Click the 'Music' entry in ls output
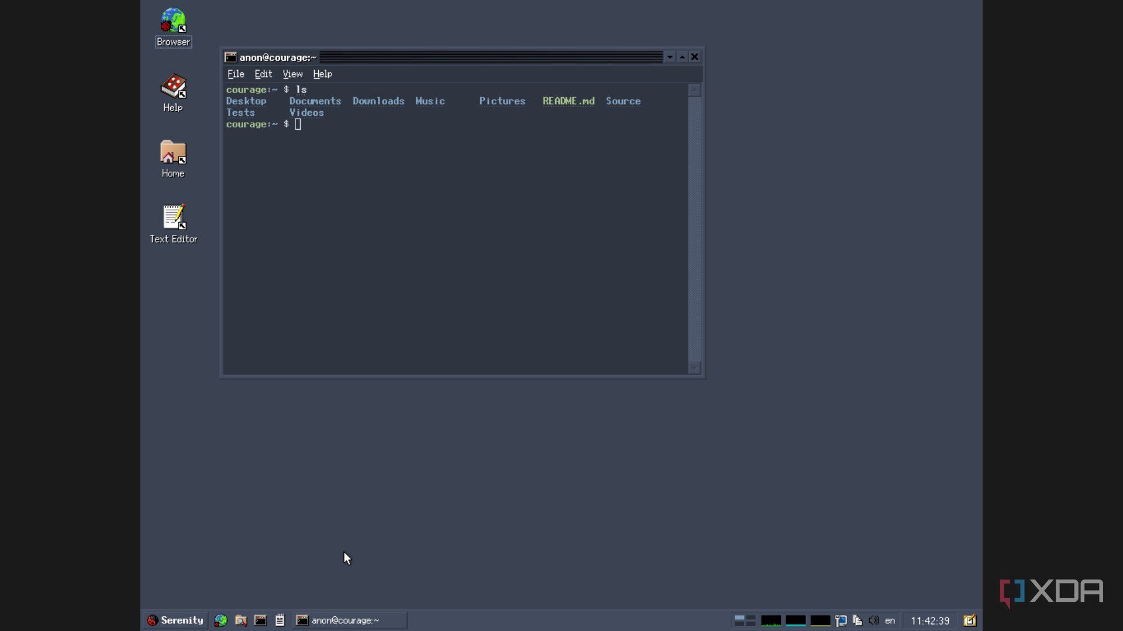The width and height of the screenshot is (1123, 631). pos(430,101)
